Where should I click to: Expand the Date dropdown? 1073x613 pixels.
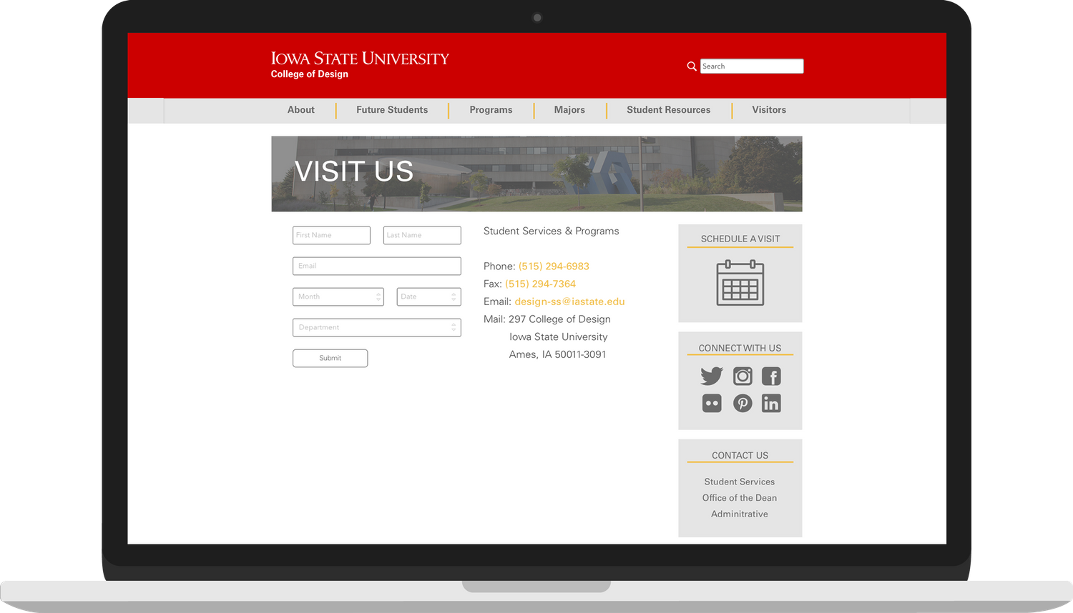tap(429, 296)
